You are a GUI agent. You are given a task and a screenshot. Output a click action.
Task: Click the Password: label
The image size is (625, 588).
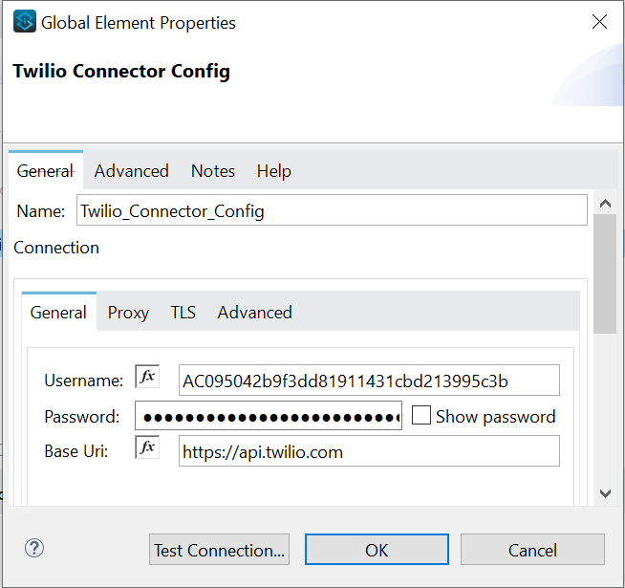[x=82, y=416]
